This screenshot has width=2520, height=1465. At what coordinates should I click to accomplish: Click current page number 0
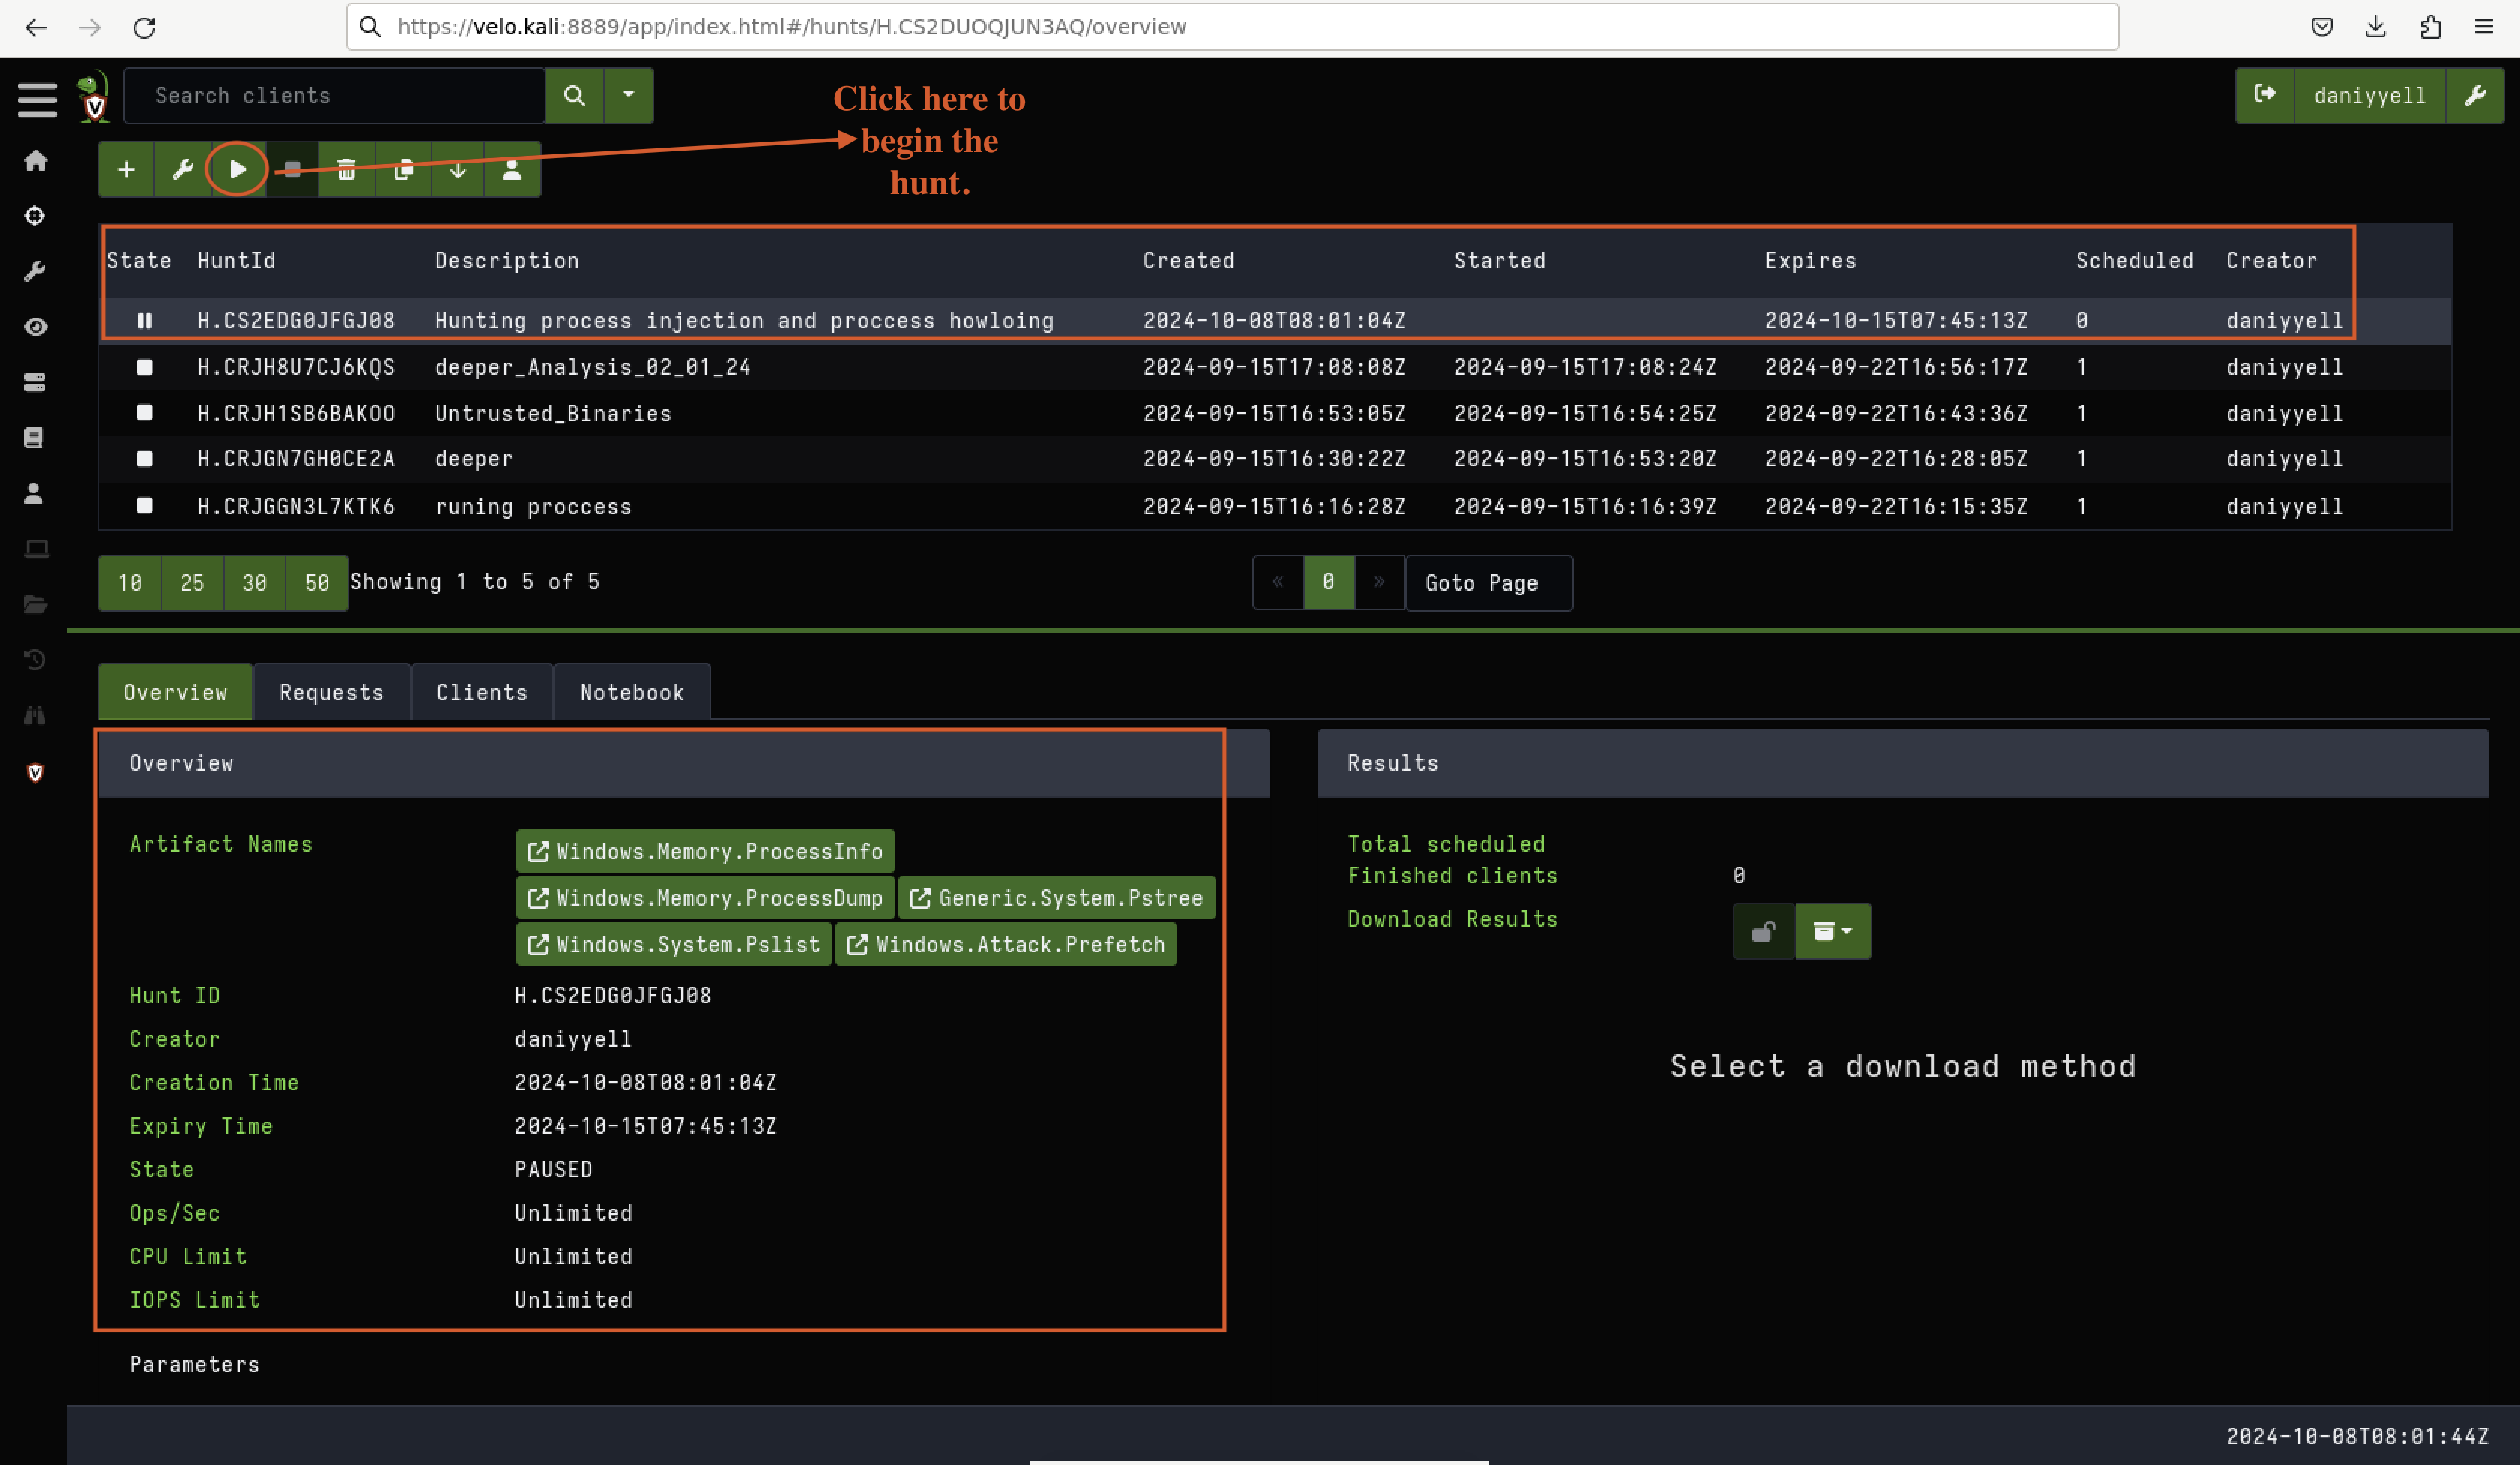(1329, 583)
